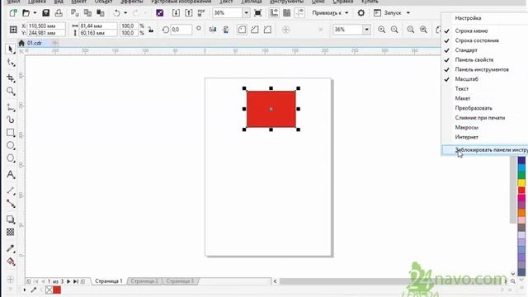Click the Round corner icon in the property bar

[242, 30]
